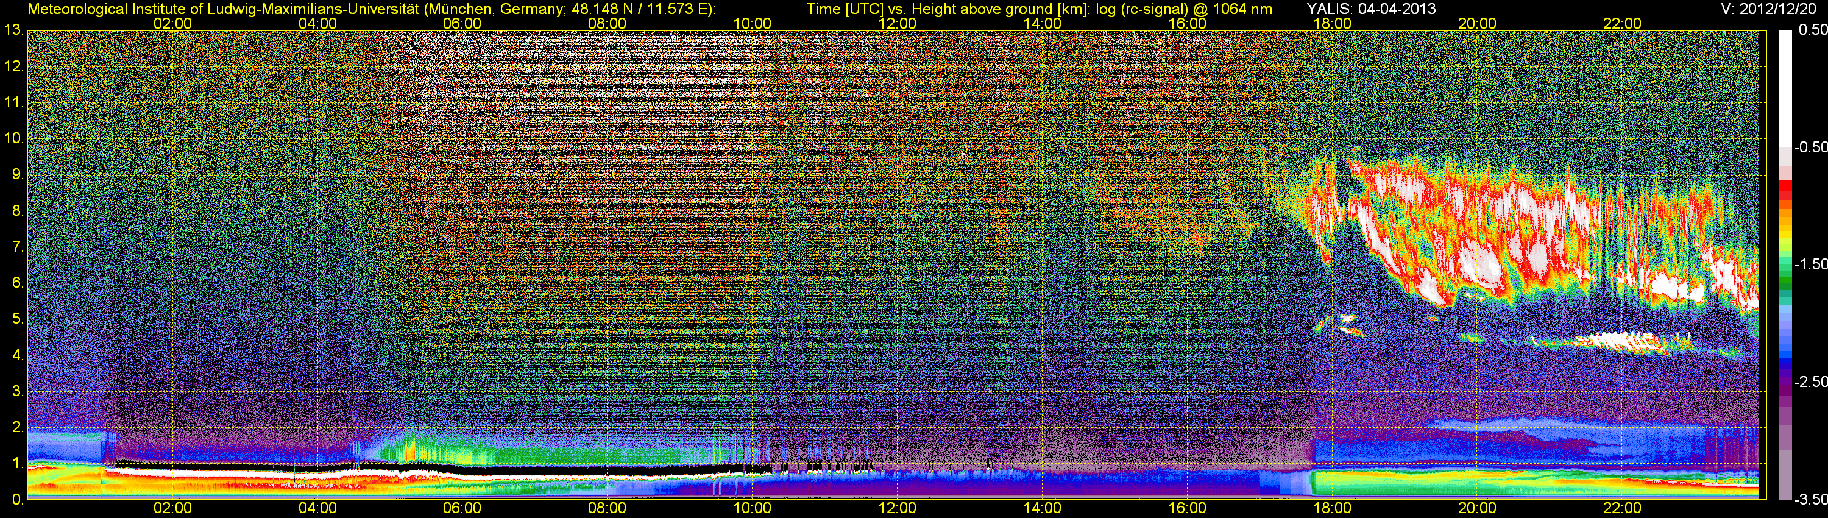Select the 08:00 label on the top time axis
1828x518 pixels.
pyautogui.click(x=608, y=23)
